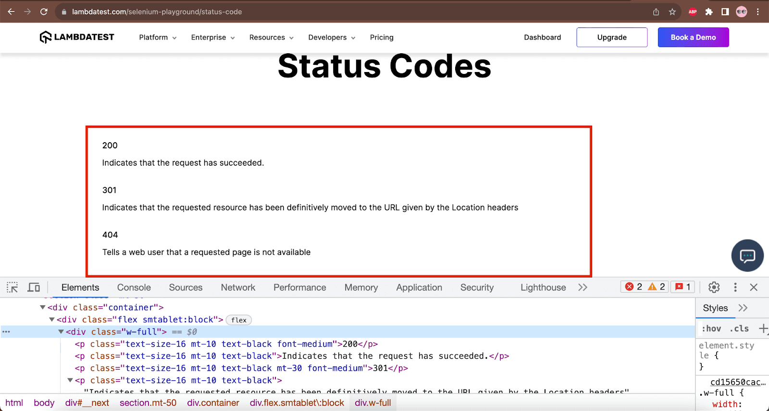Switch to the Lighthouse tab

[x=543, y=287]
